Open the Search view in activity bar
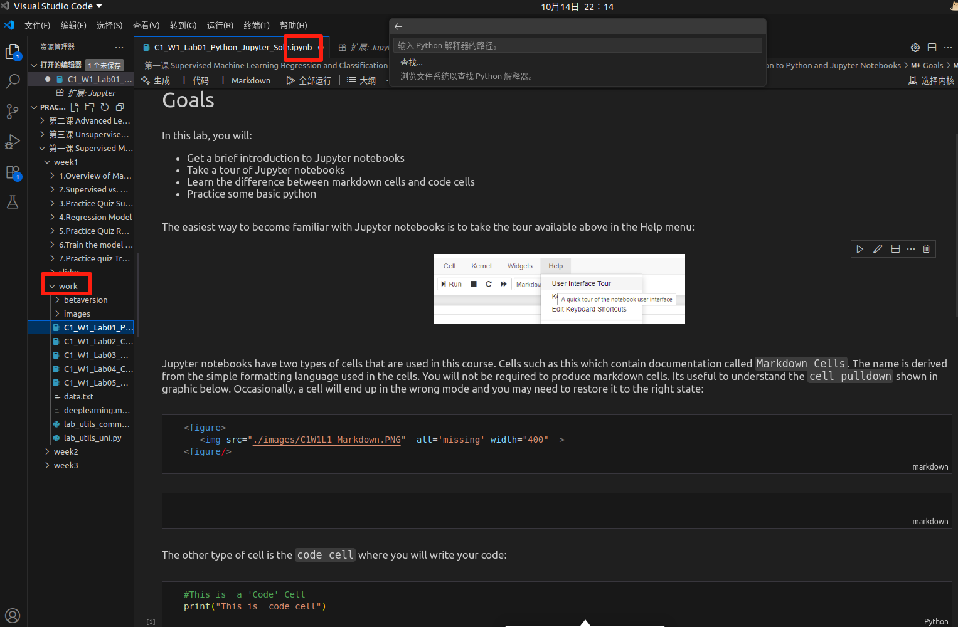Screen dimensions: 958x627 point(13,82)
